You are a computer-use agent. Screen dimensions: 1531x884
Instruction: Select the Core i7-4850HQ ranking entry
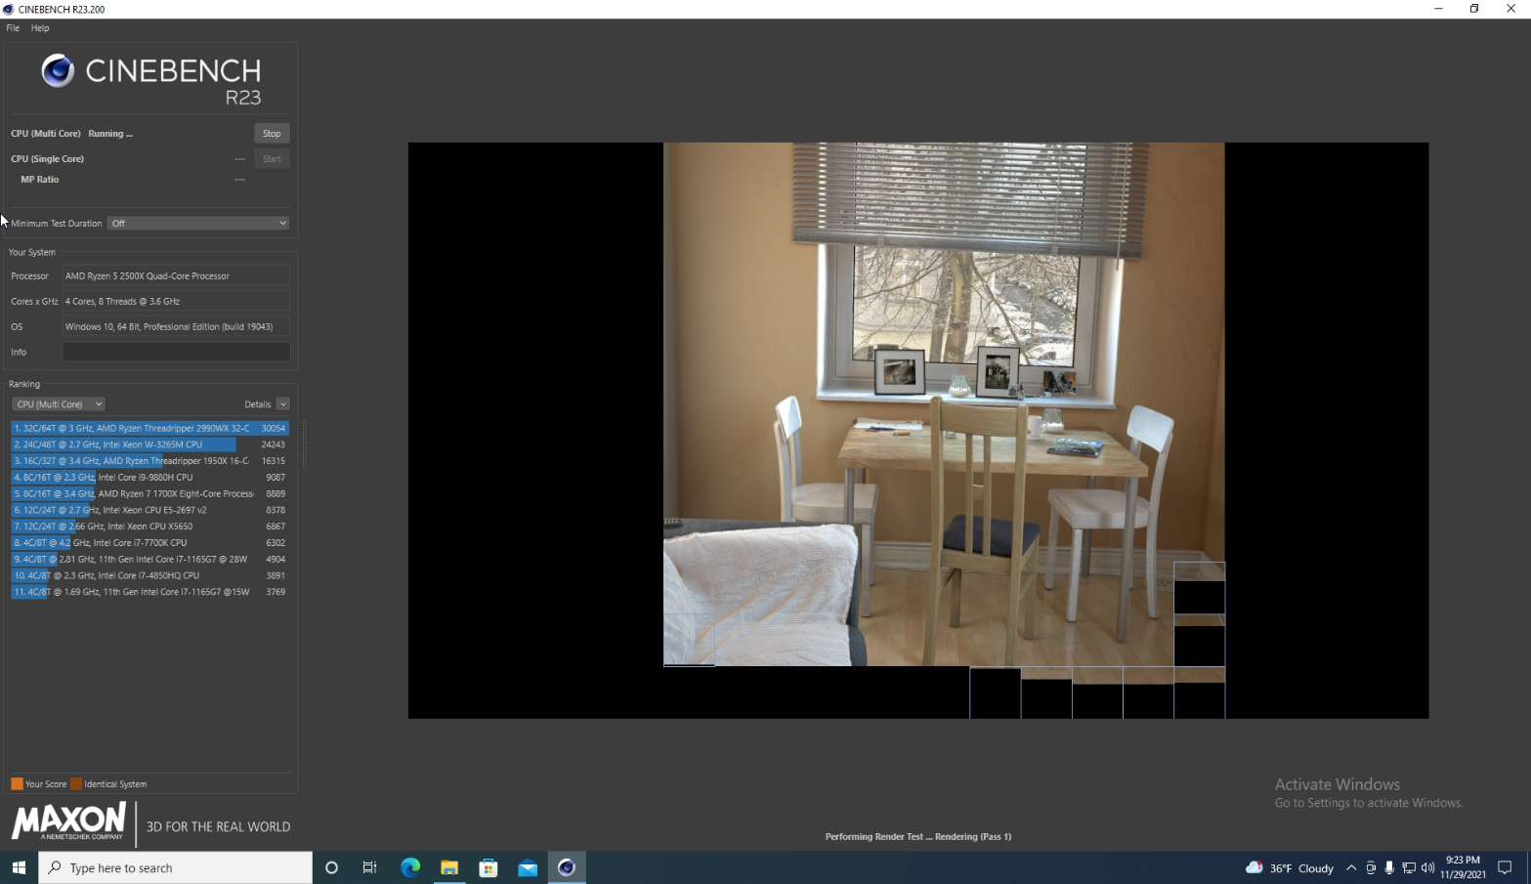(149, 575)
